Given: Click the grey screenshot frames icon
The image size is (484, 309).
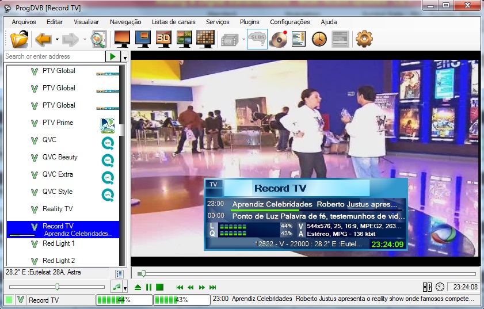Looking at the screenshot, I should coord(230,40).
